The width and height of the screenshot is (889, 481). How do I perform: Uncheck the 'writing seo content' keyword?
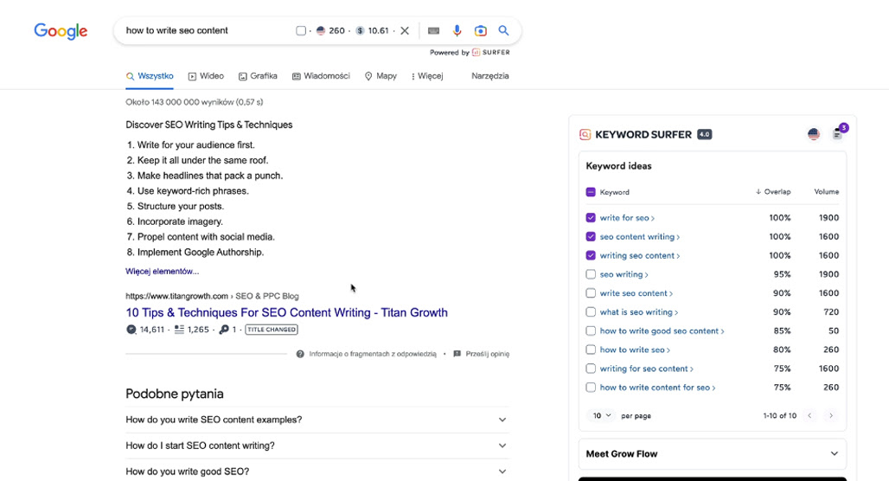(591, 255)
